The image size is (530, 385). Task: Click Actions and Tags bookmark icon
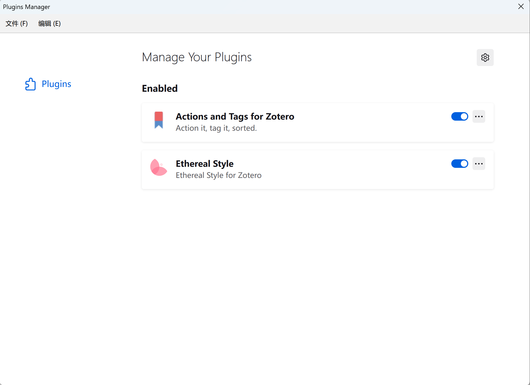(x=159, y=120)
